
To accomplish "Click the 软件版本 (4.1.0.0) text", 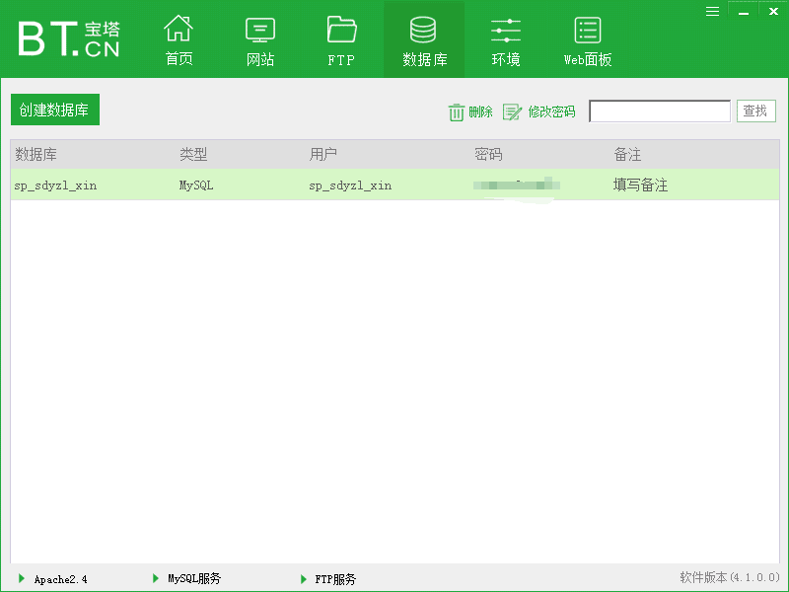I will point(730,577).
